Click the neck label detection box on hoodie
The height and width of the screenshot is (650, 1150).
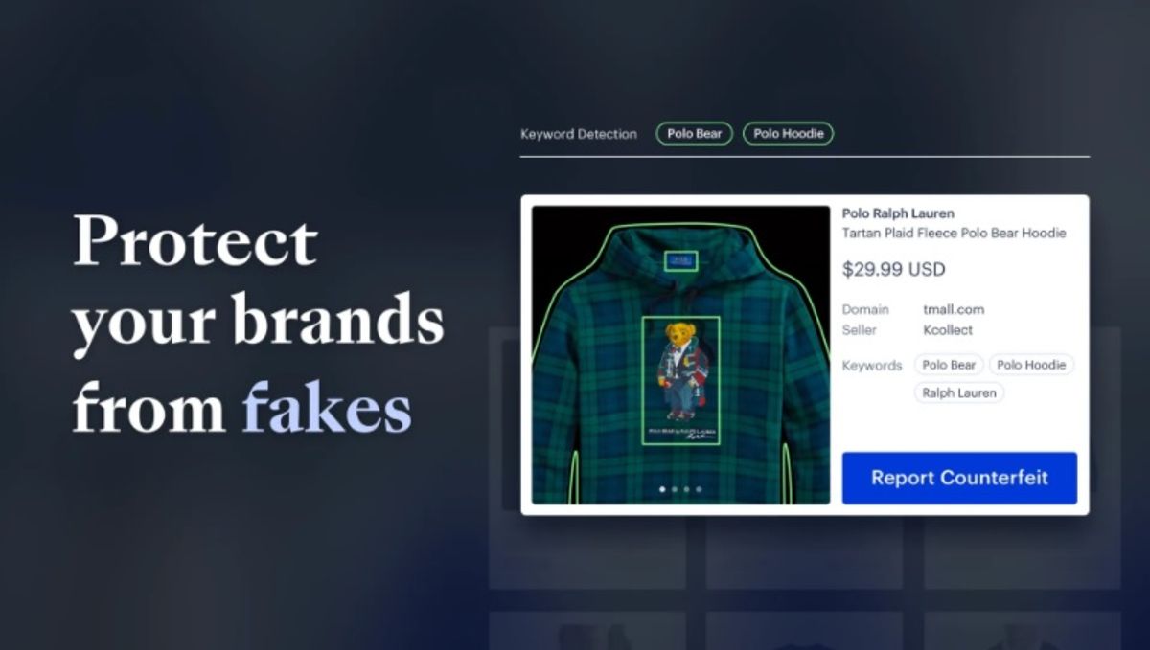(680, 260)
